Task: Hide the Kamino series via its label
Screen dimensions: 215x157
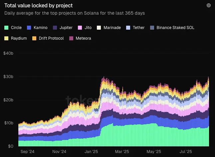Action: point(41,28)
